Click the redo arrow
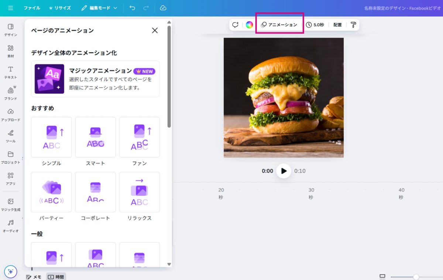This screenshot has width=443, height=280. [x=146, y=8]
